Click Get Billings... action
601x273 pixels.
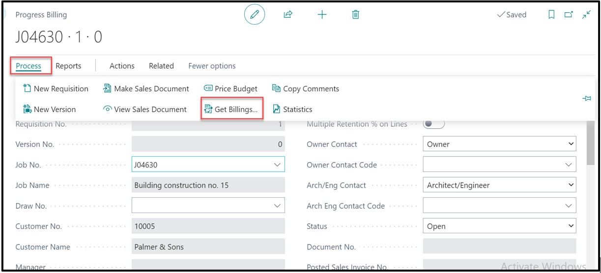coord(231,109)
